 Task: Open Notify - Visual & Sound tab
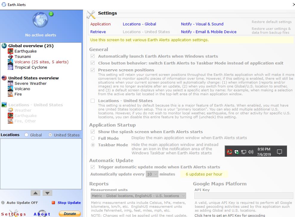pyautogui.click(x=202, y=24)
